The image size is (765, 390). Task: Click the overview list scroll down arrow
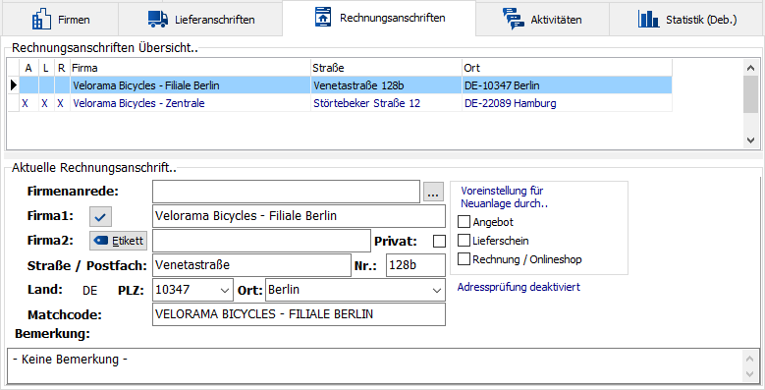point(750,140)
